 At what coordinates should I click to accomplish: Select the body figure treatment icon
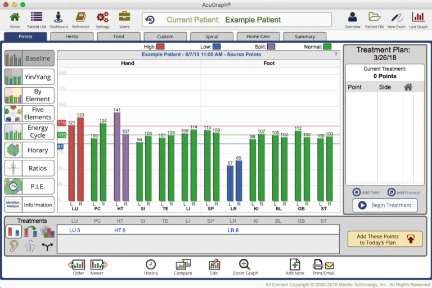30,246
